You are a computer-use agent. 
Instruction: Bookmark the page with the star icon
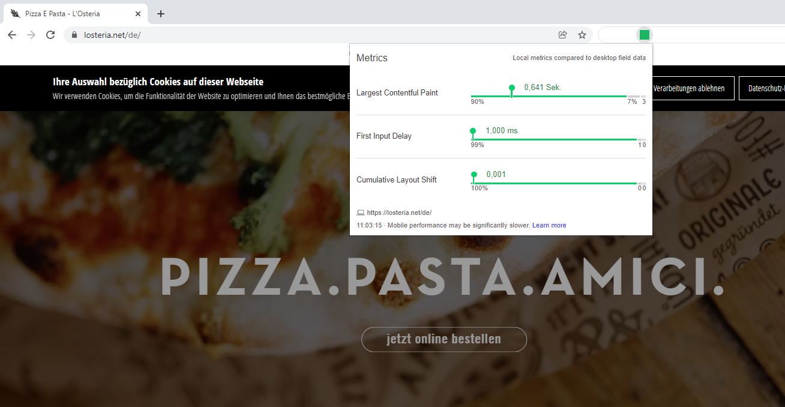tap(582, 35)
